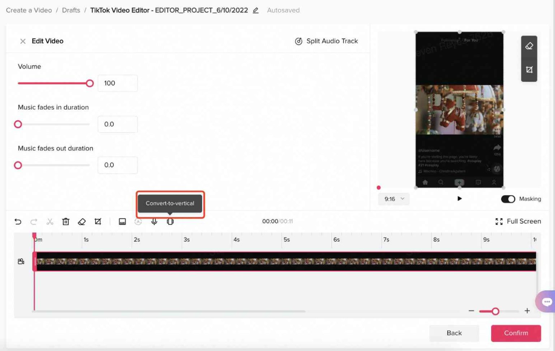Click the auto-caption circle A icon

(x=138, y=222)
